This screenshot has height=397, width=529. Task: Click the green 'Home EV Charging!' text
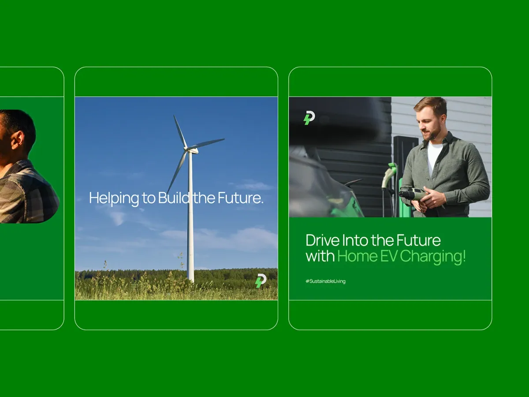click(401, 256)
